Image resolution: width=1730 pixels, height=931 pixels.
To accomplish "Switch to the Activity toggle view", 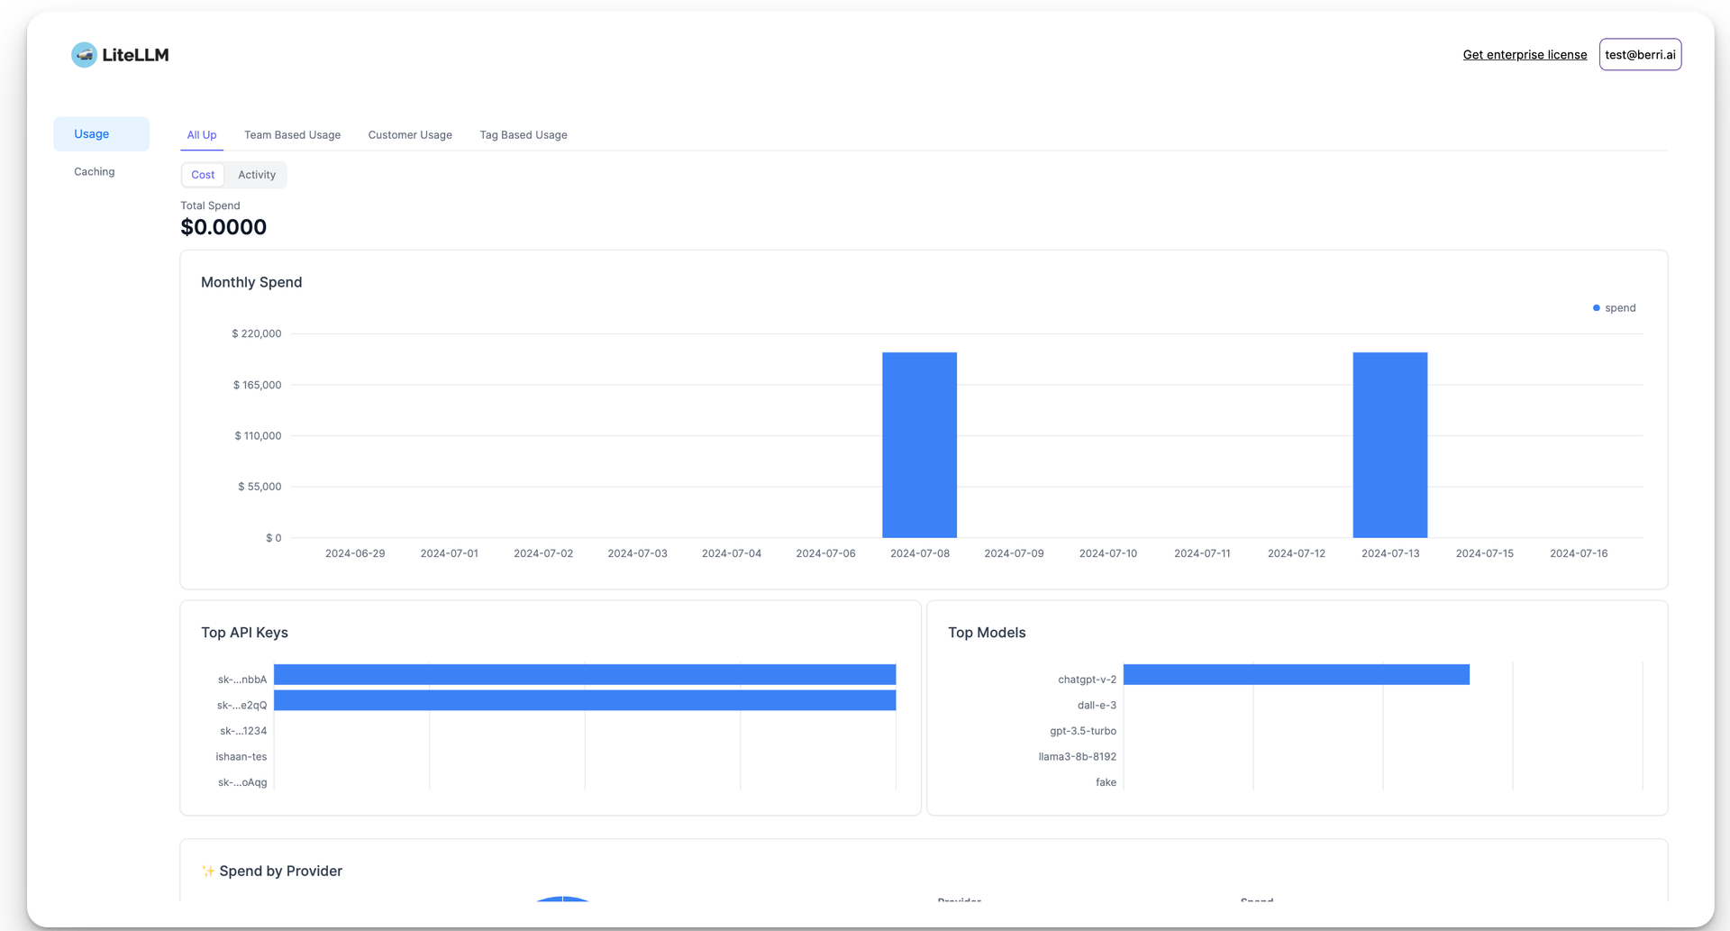I will point(257,175).
